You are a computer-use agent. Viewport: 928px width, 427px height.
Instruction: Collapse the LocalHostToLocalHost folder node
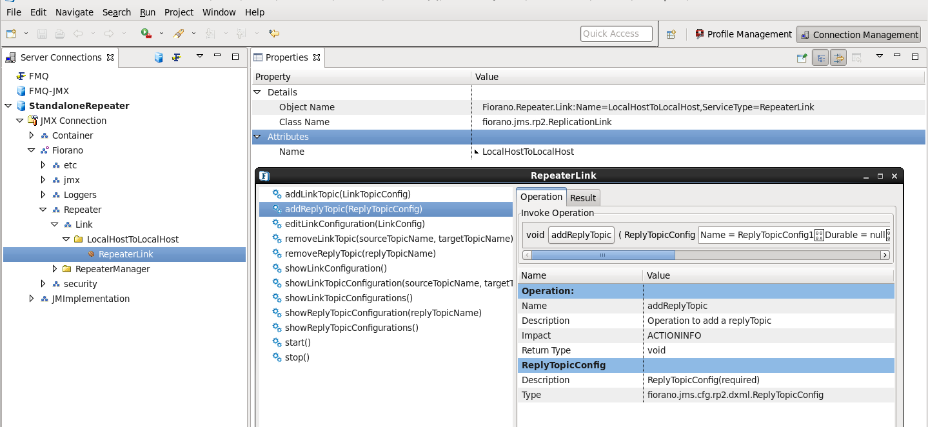tap(66, 239)
